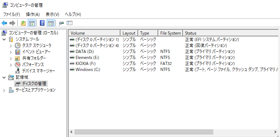
Task: Collapse the 記憶域 tree node
Action: [x=4, y=77]
